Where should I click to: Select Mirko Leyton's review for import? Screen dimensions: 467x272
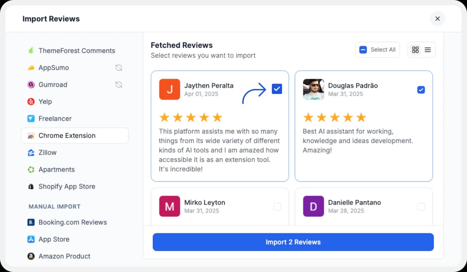277,207
